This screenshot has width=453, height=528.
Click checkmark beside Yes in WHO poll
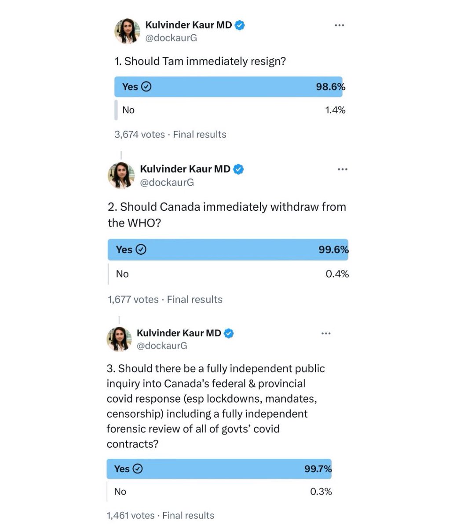141,250
